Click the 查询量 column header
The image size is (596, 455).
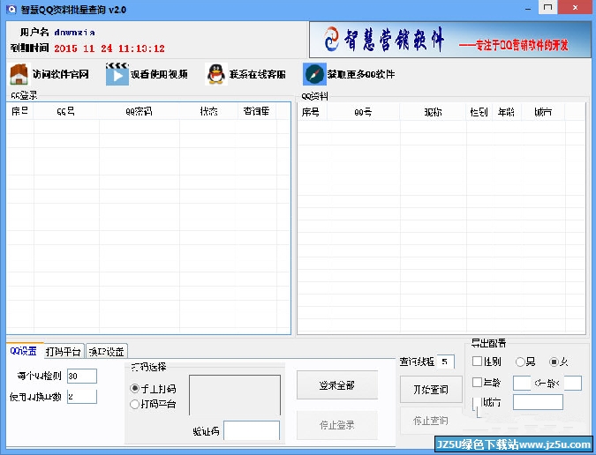(x=257, y=111)
